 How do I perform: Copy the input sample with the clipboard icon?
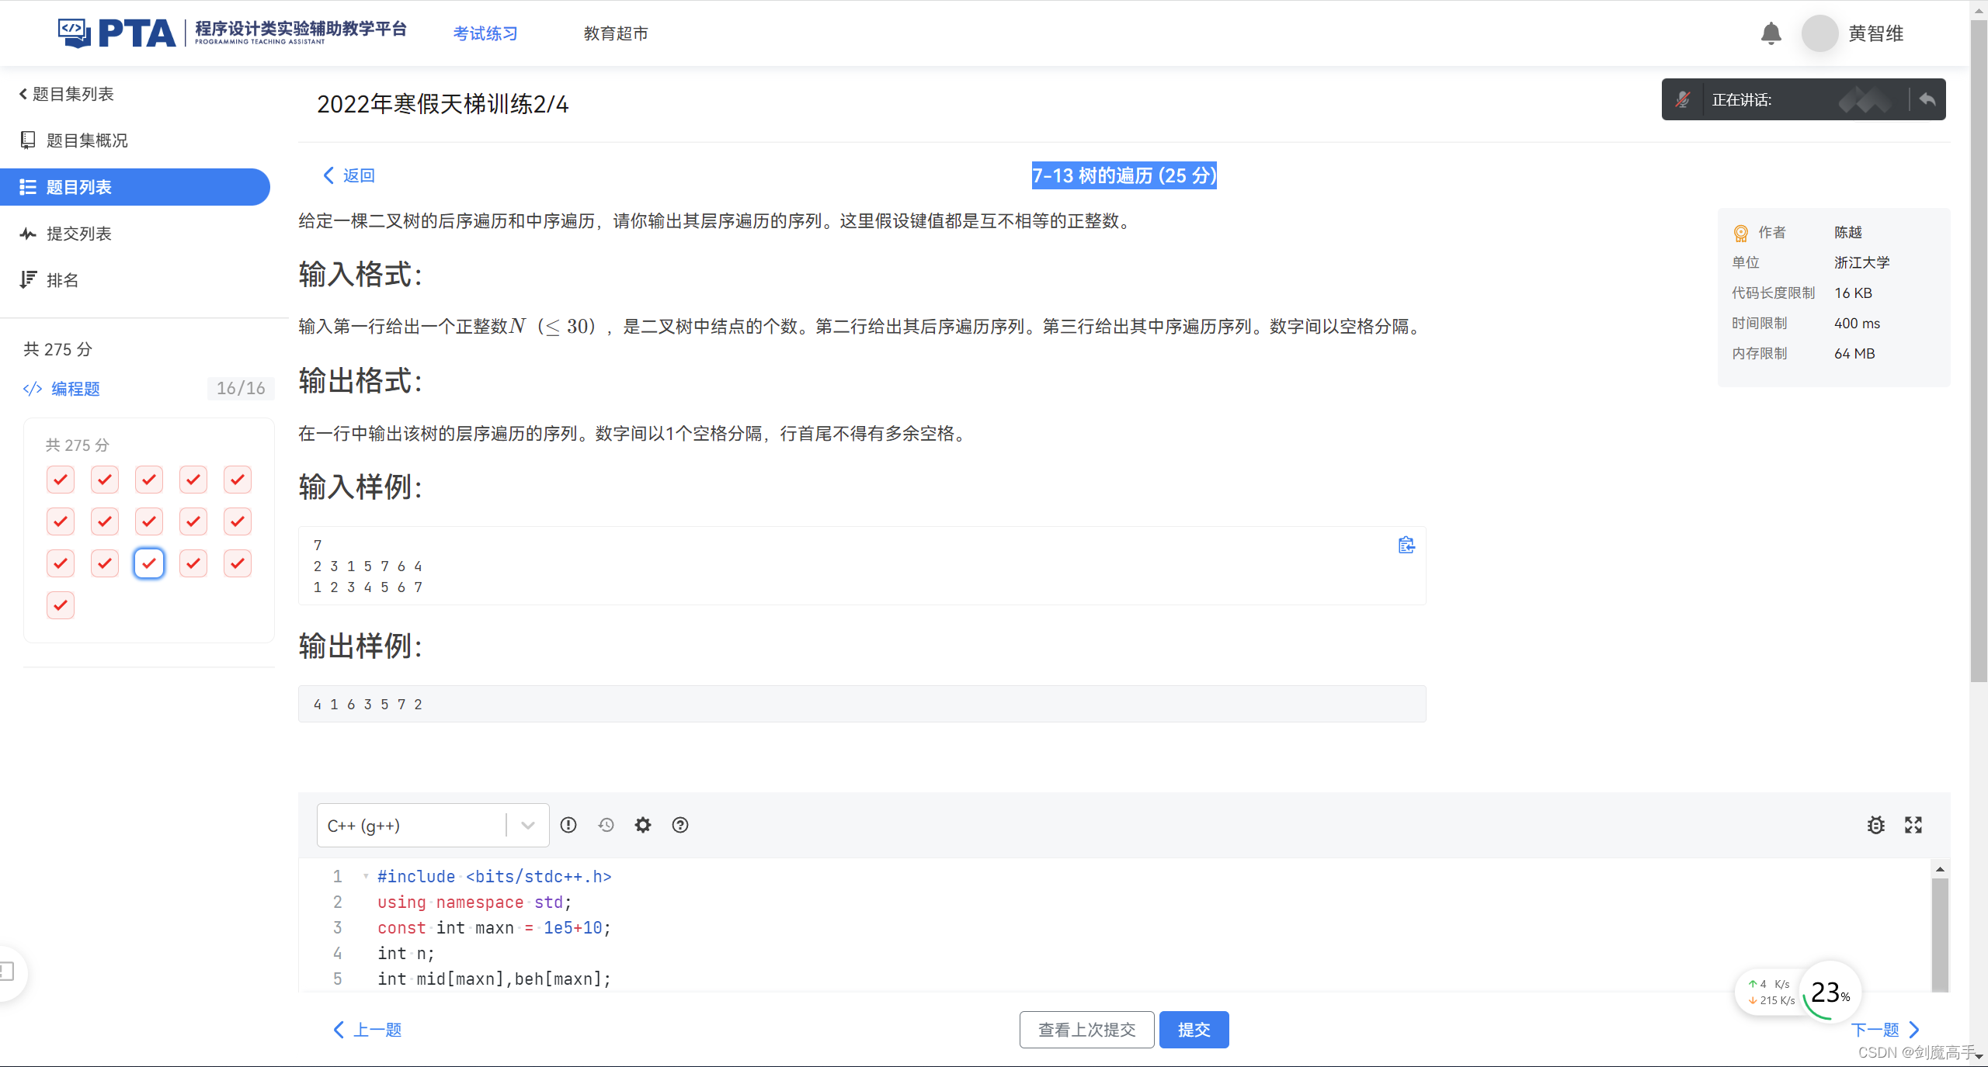tap(1406, 546)
